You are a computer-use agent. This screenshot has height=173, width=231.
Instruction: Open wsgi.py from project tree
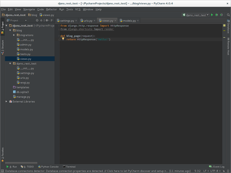pyautogui.click(x=23, y=83)
